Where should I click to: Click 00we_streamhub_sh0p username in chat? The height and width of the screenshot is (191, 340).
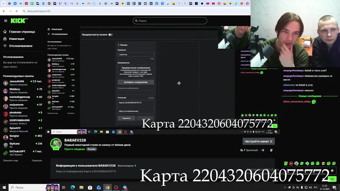click(297, 102)
